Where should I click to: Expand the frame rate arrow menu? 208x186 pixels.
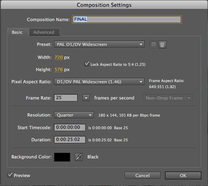[86, 98]
